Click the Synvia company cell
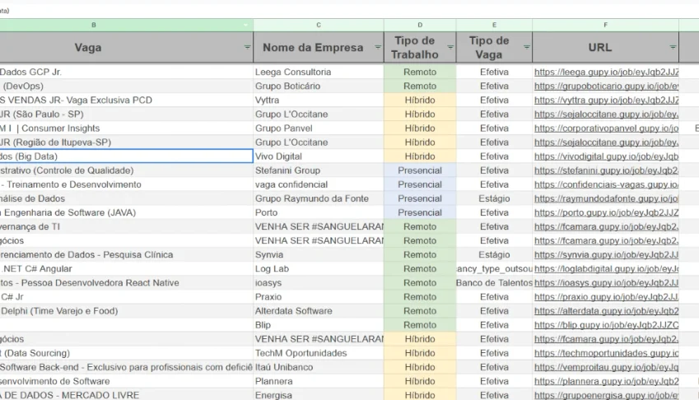This screenshot has height=400, width=699. point(319,255)
